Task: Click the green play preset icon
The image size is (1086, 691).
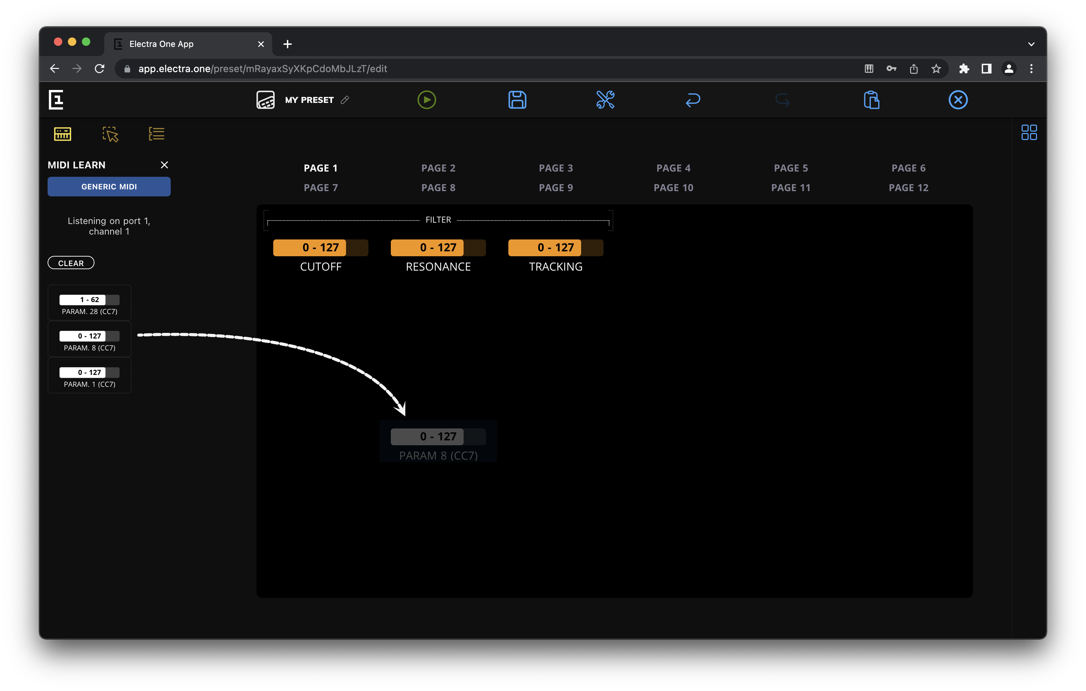Action: pos(426,100)
